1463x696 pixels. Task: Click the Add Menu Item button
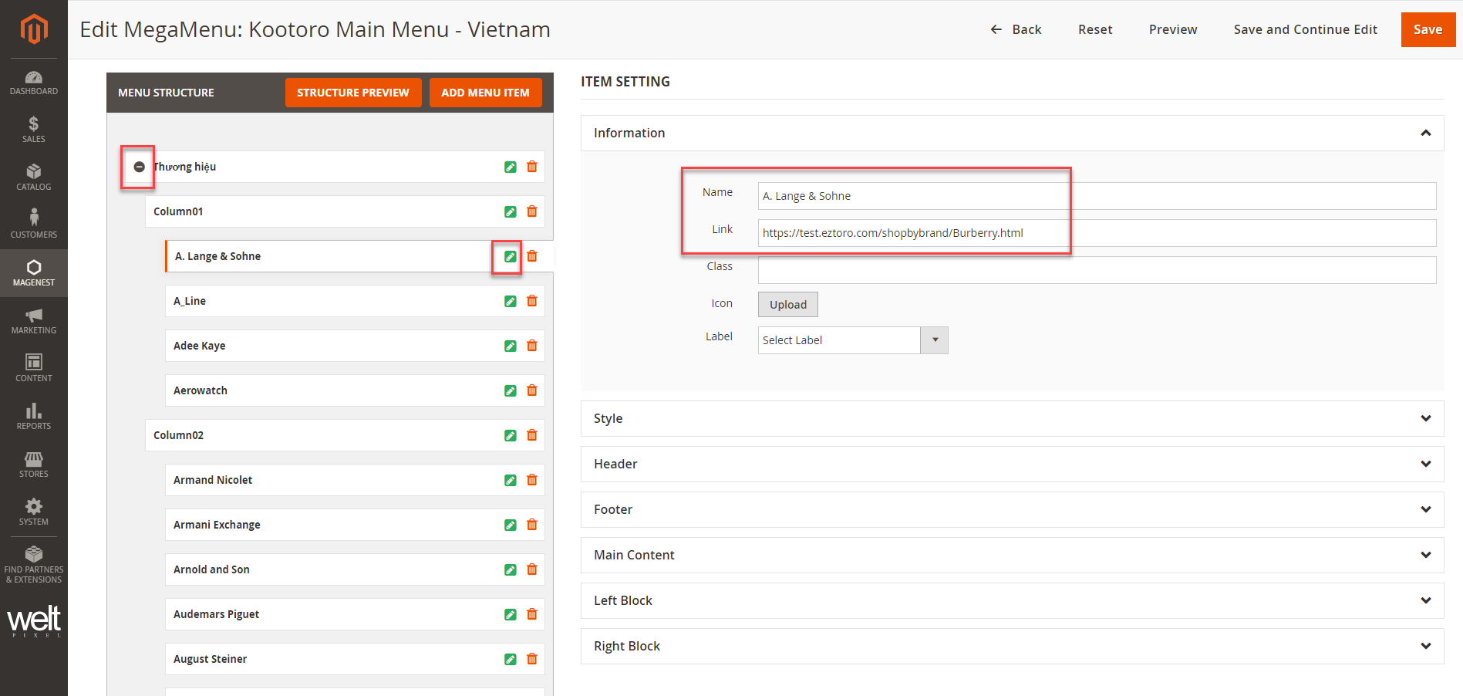486,93
